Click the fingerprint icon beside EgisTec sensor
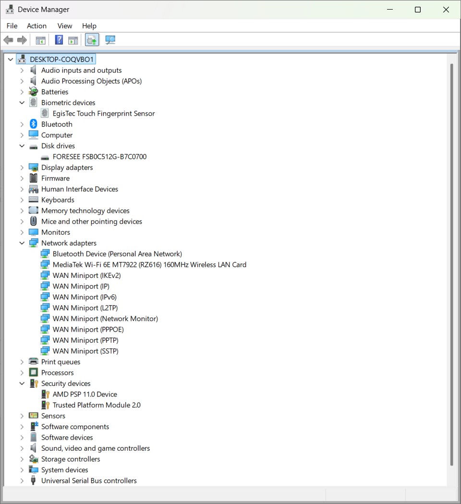Viewport: 461px width, 504px height. click(45, 113)
